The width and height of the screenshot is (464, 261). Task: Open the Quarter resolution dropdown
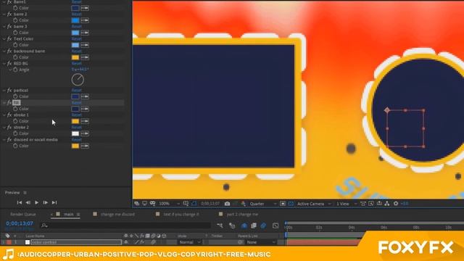pos(263,204)
